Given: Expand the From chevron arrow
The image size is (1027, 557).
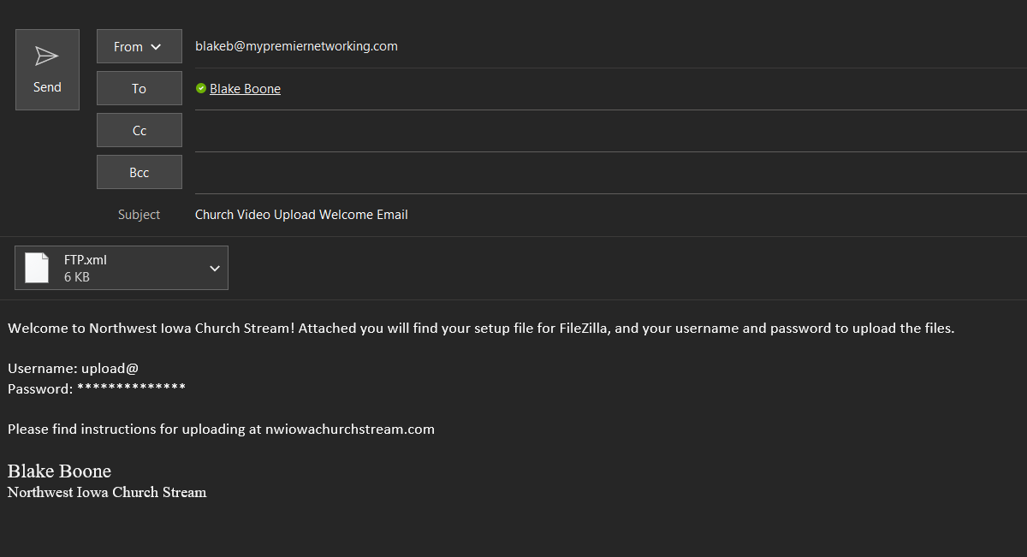Looking at the screenshot, I should click(156, 47).
